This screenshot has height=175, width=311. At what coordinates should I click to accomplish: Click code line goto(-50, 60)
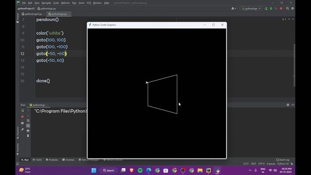click(50, 60)
